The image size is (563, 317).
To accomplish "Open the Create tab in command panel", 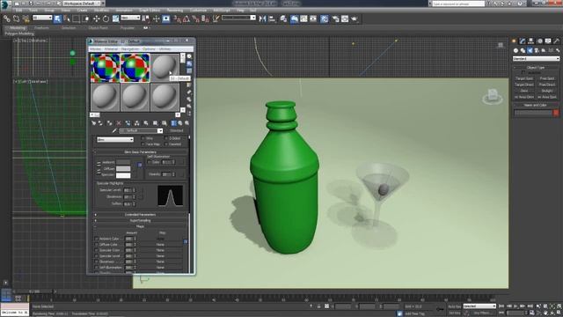I will (x=514, y=41).
